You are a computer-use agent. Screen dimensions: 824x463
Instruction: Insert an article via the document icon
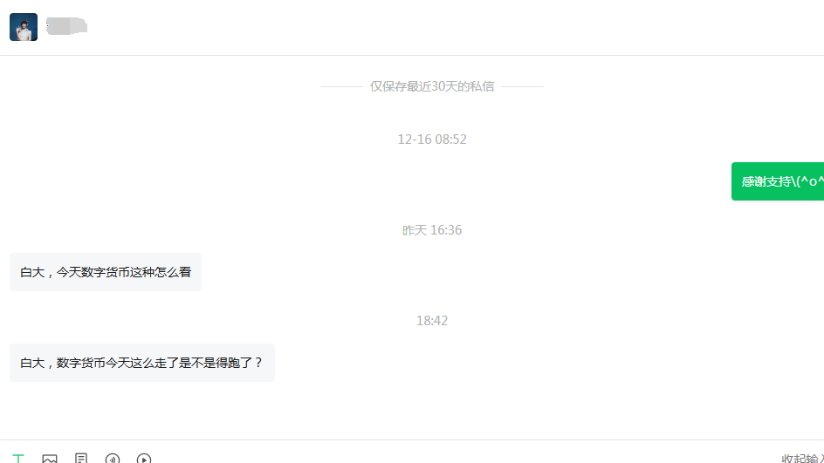pos(81,458)
